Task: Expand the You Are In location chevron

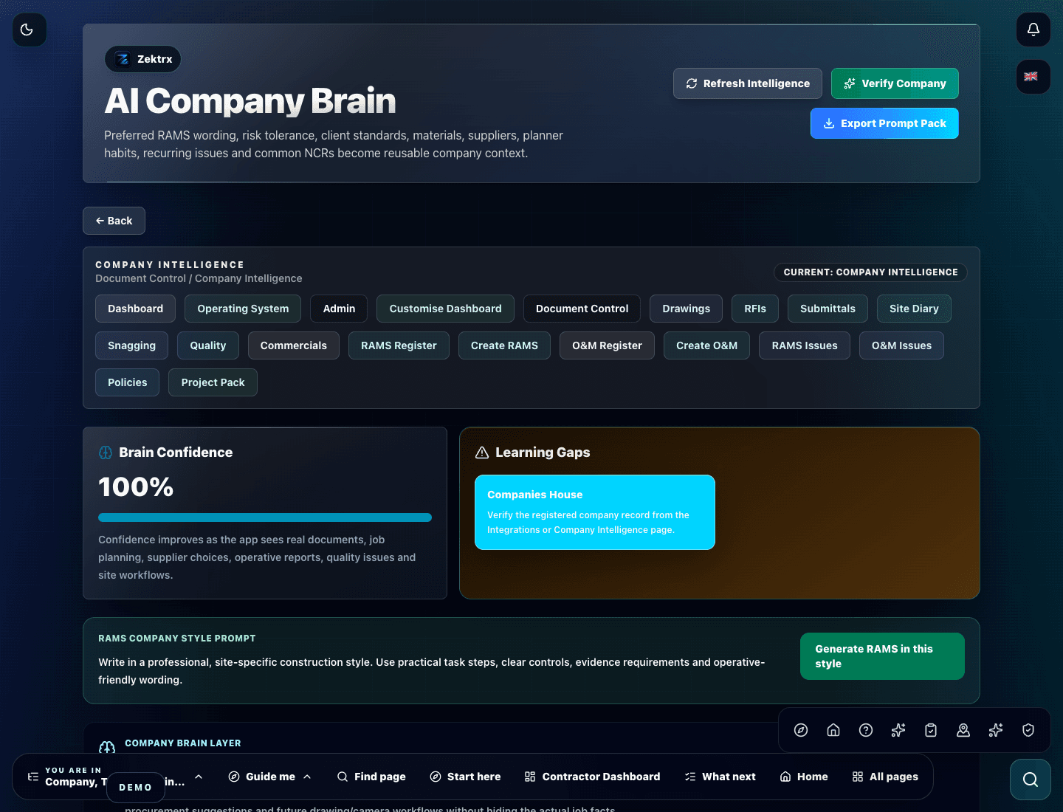Action: tap(199, 777)
